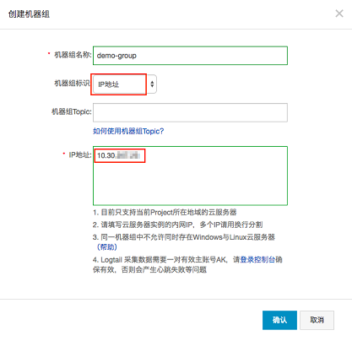Click the 创建机器组 dialog title
The image size is (352, 341).
coord(29,14)
